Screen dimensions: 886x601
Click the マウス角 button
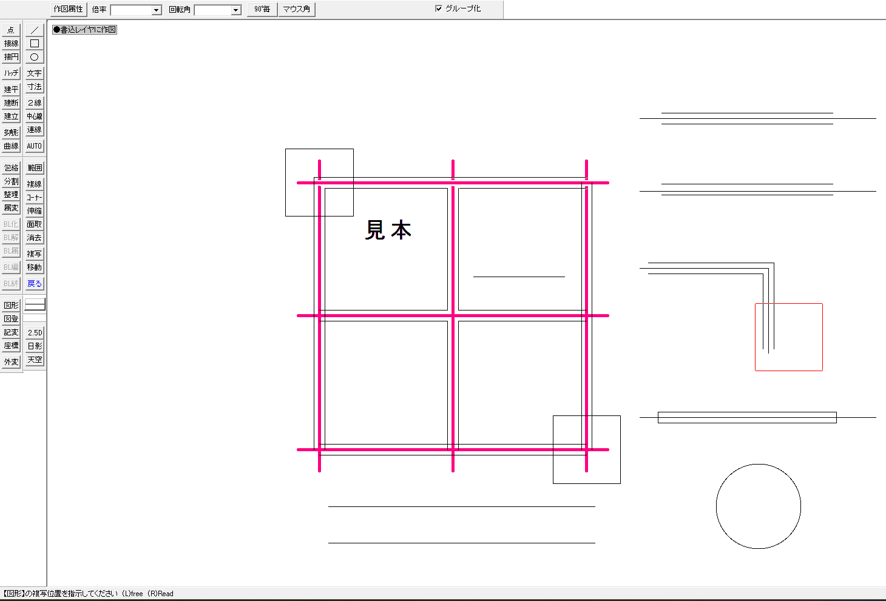pyautogui.click(x=297, y=9)
